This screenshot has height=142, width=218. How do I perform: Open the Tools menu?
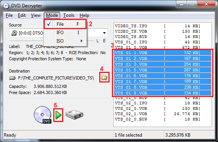(69, 15)
